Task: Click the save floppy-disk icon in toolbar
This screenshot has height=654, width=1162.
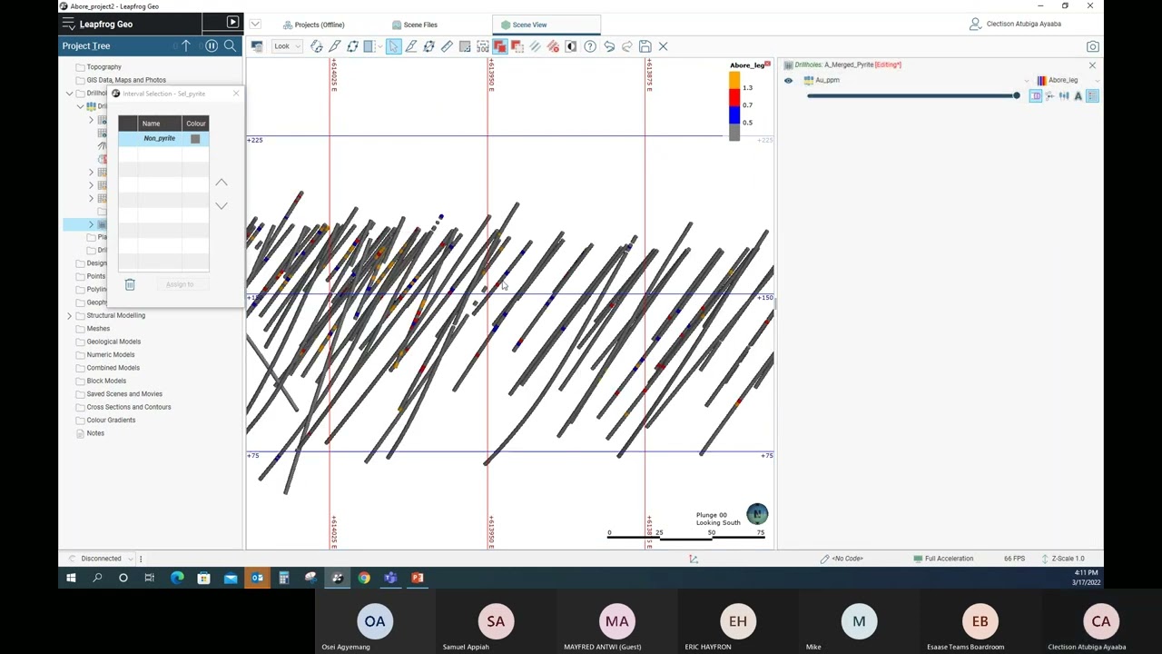Action: 645,46
